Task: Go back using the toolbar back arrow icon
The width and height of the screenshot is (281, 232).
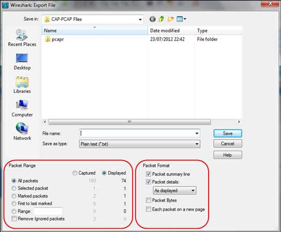Action: [x=152, y=19]
